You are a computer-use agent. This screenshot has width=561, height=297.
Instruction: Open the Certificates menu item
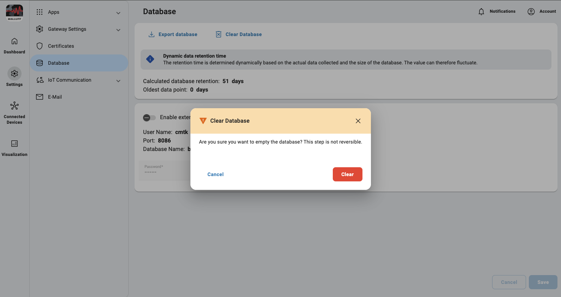tap(61, 46)
